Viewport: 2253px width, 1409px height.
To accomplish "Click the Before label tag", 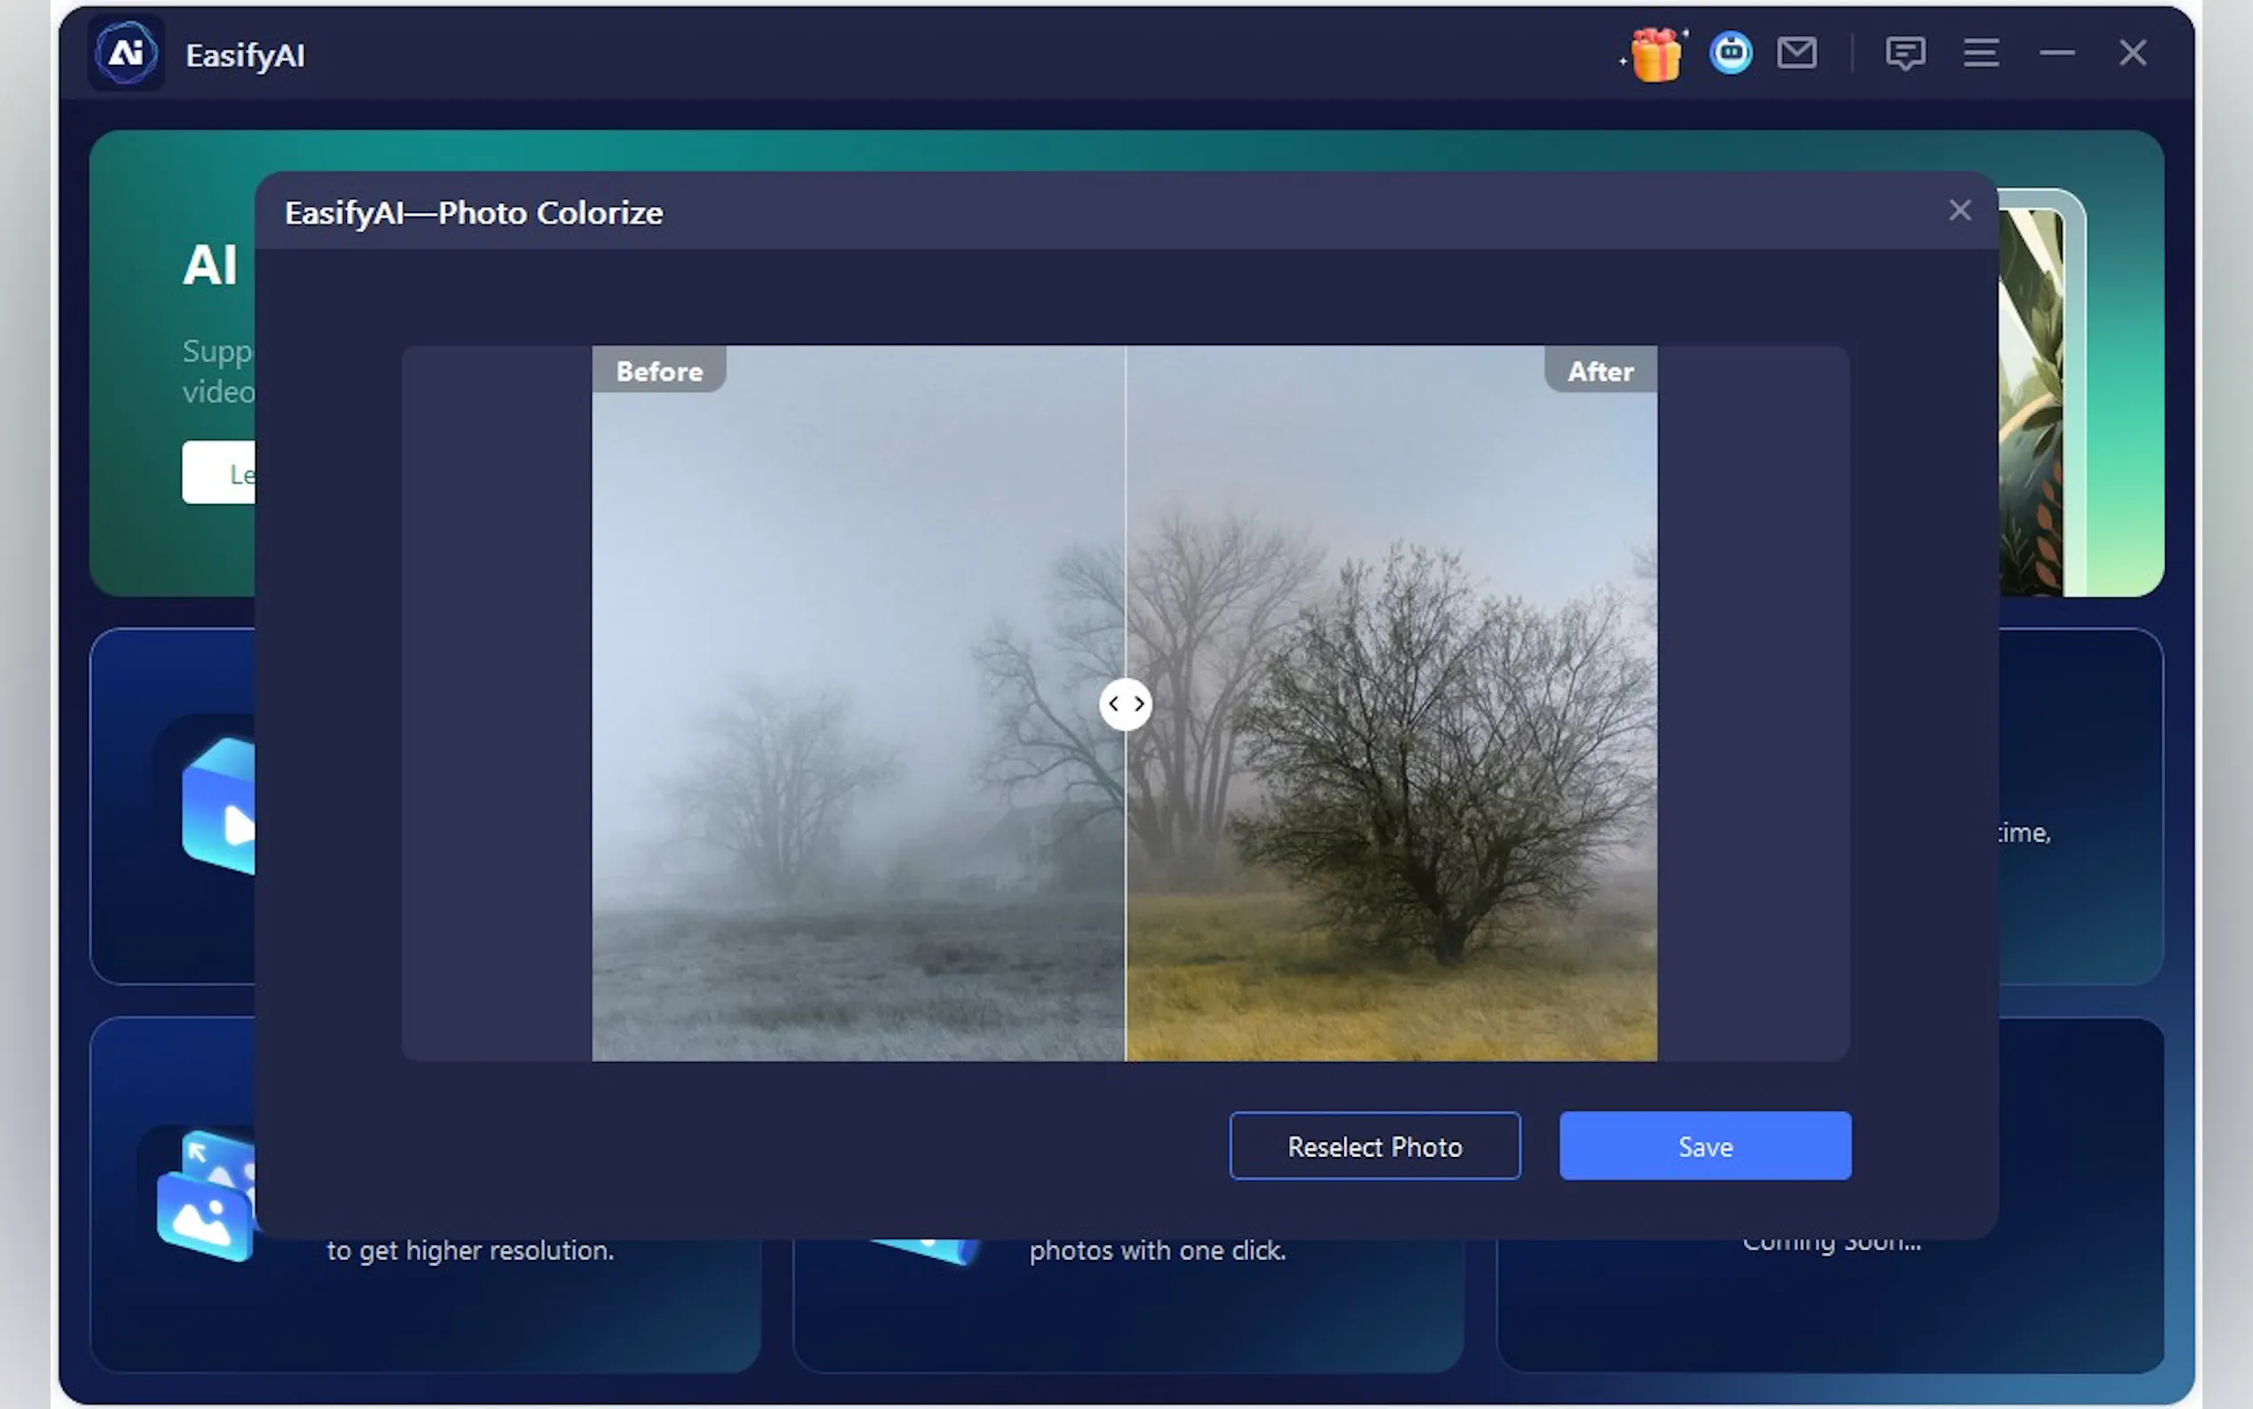I will click(658, 371).
